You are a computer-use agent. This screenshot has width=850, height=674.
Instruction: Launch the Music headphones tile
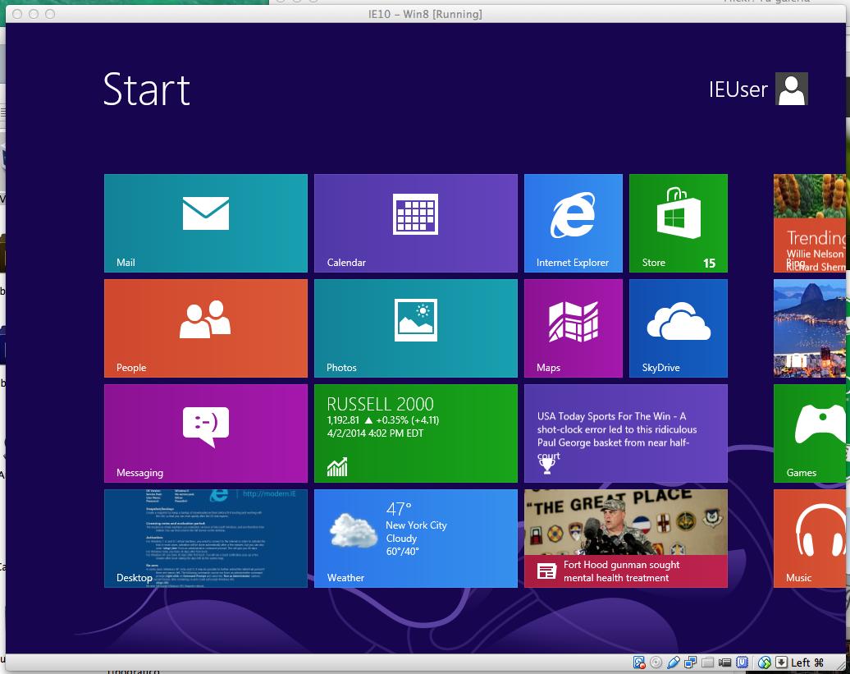(808, 538)
